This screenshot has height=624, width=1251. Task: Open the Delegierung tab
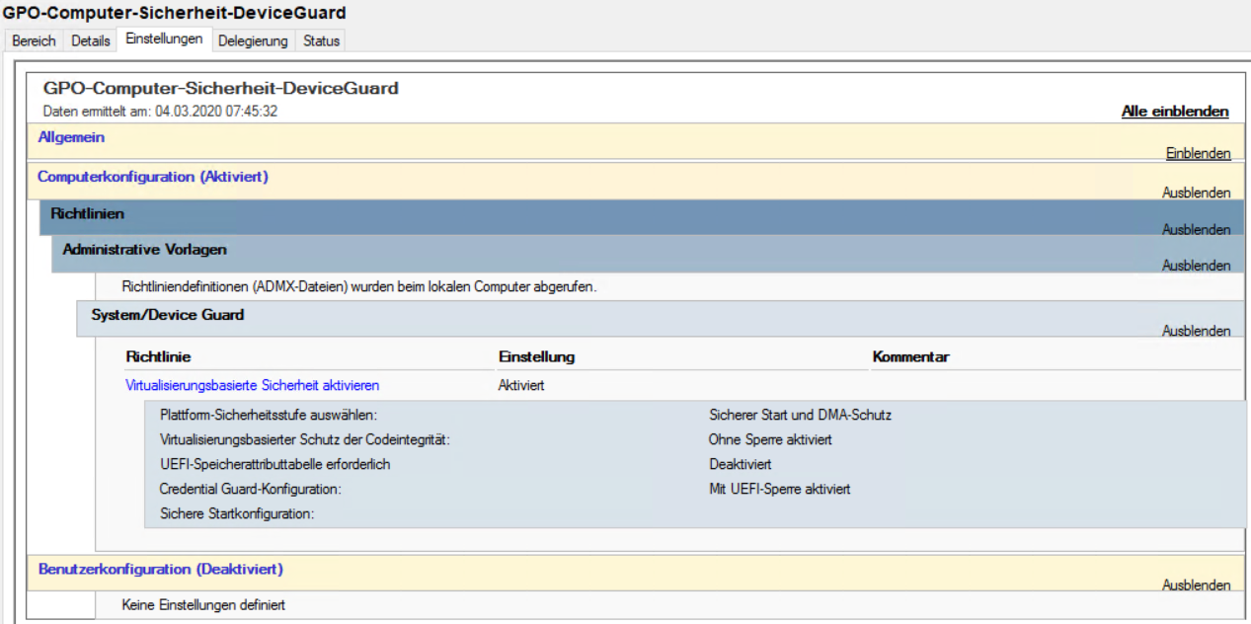pyautogui.click(x=254, y=40)
